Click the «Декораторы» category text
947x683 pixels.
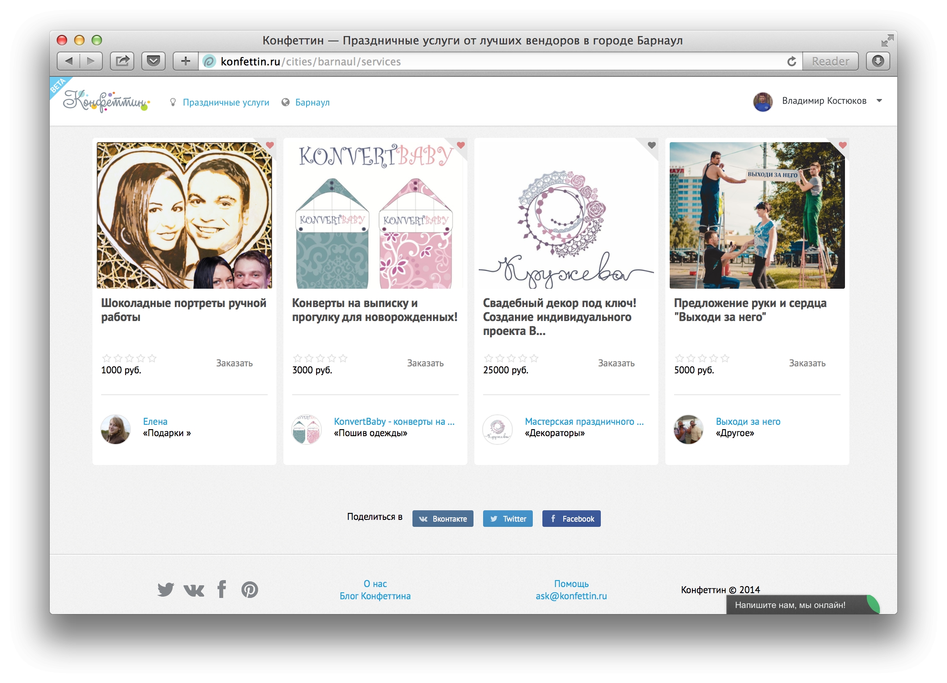[555, 433]
